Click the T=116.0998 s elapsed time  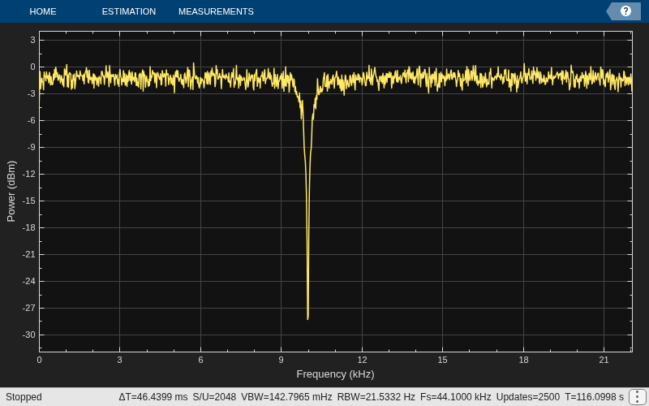pos(594,397)
